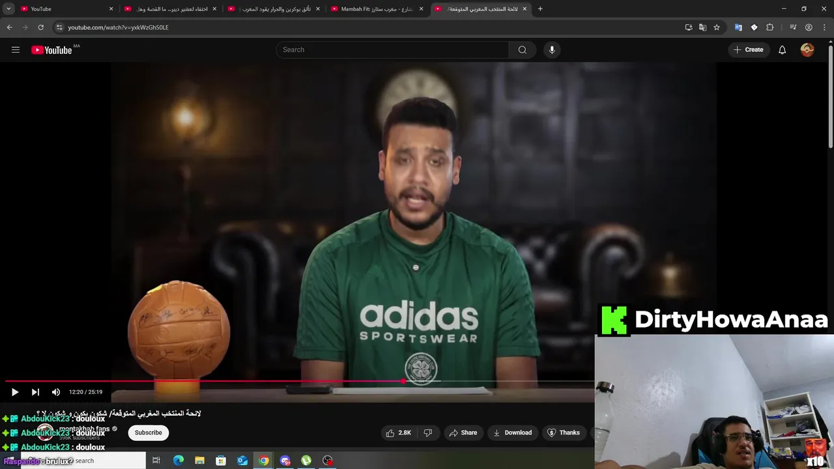This screenshot has height=469, width=834.
Task: Mute the video volume speaker icon
Action: 56,392
